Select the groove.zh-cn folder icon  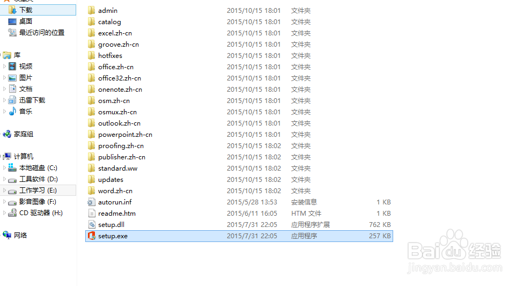point(91,45)
